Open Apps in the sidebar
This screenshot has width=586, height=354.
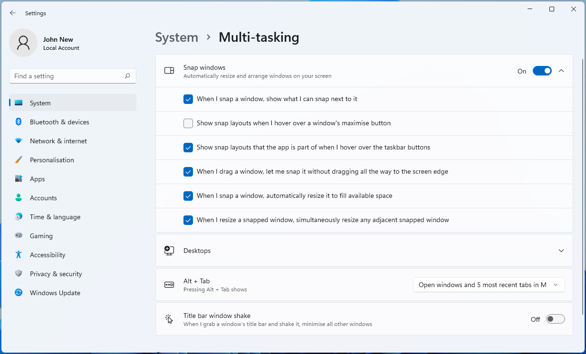coord(38,179)
